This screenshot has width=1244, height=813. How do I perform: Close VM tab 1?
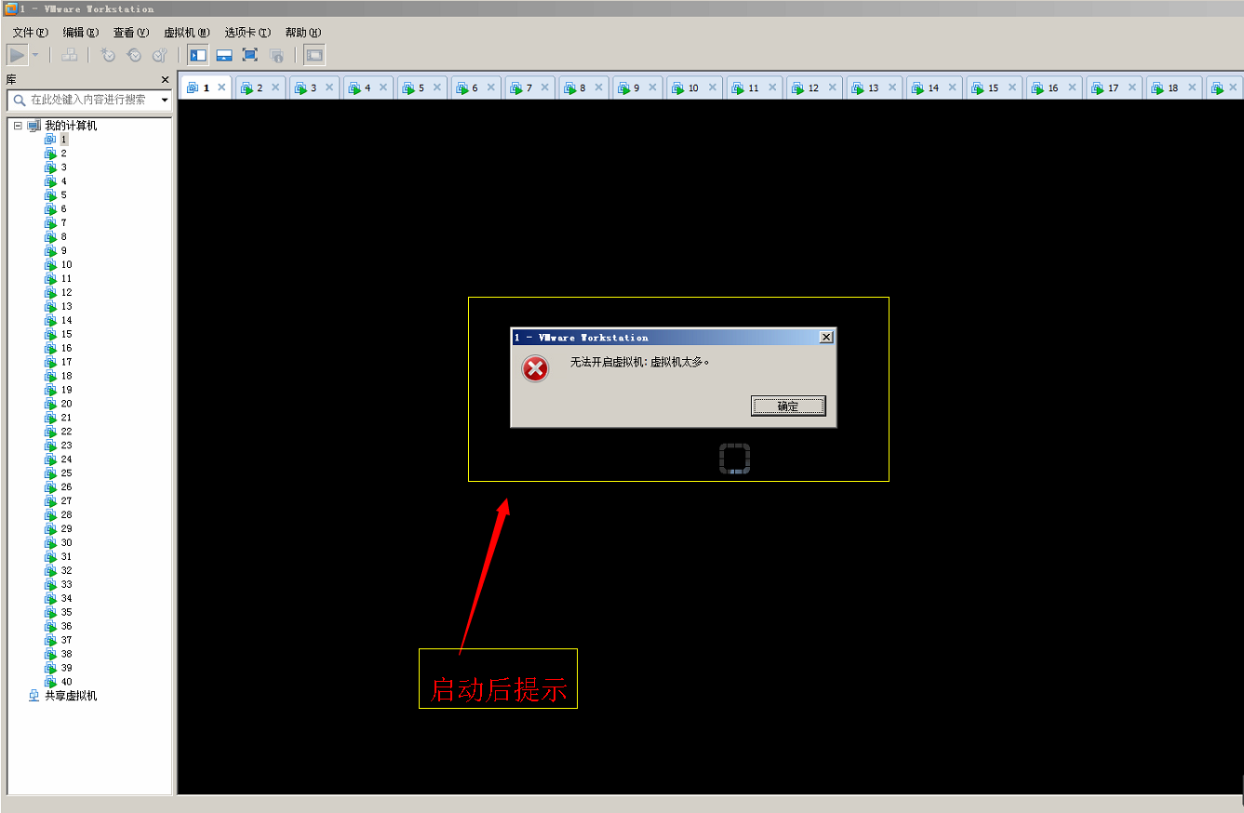221,87
